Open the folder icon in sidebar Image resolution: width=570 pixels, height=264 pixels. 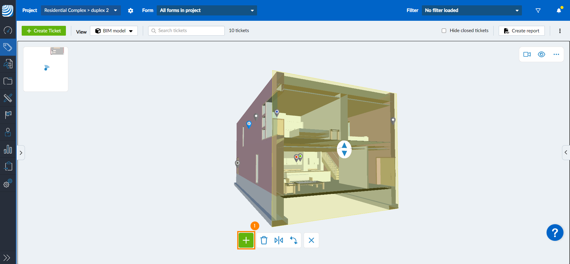coord(8,81)
